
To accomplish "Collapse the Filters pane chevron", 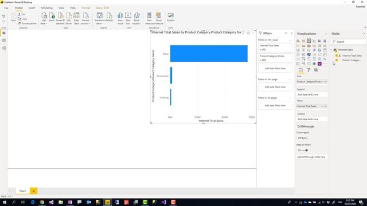I will click(x=292, y=33).
